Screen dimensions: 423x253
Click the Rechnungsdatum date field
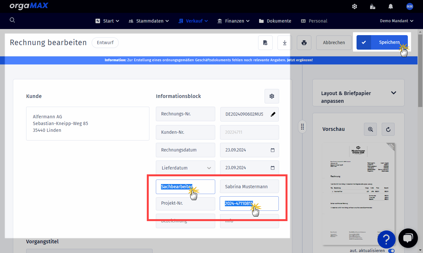(249, 150)
